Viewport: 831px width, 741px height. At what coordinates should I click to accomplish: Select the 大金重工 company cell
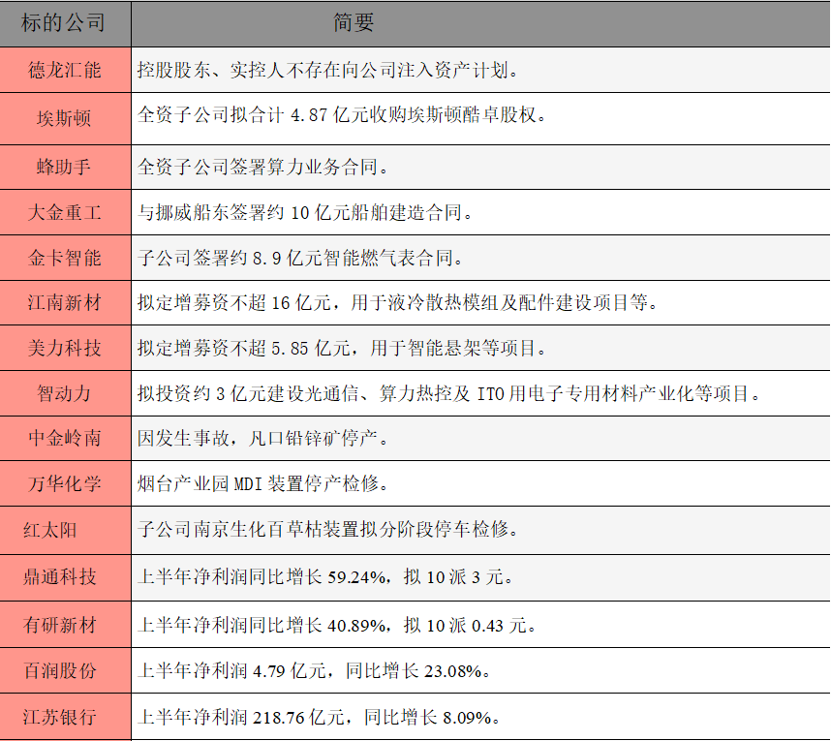[65, 212]
